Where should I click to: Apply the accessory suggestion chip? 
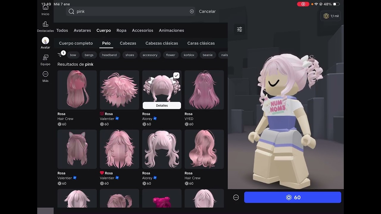(x=150, y=55)
